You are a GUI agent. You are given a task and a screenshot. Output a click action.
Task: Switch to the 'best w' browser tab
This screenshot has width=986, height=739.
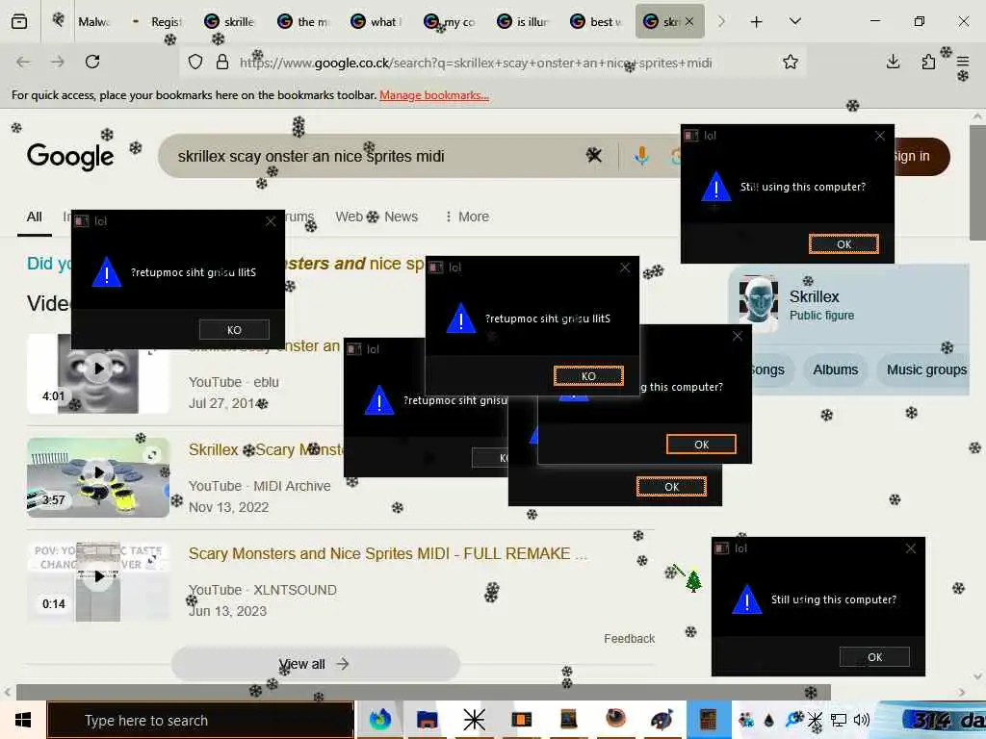pyautogui.click(x=597, y=22)
